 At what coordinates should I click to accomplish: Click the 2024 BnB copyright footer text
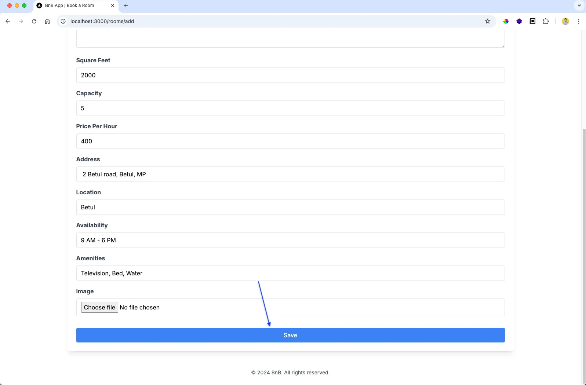[x=290, y=373]
